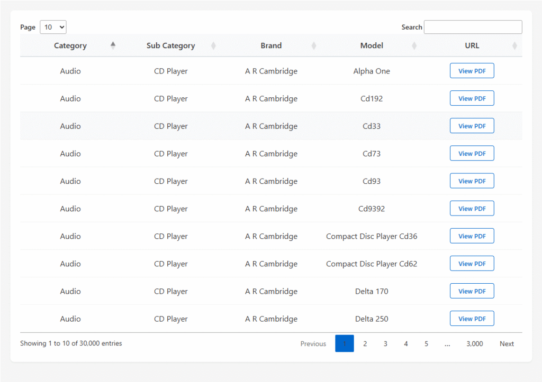Go to page 2 of results
Viewport: 542px width, 382px height.
[365, 343]
